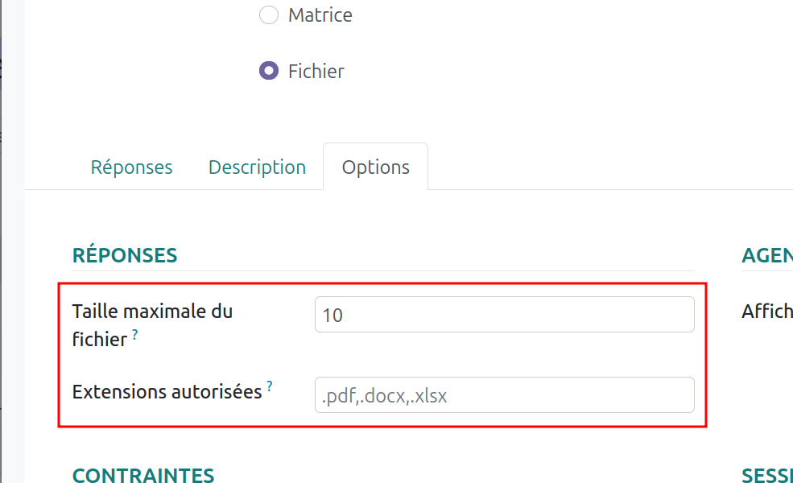Select the Fichier radio button

pyautogui.click(x=268, y=71)
